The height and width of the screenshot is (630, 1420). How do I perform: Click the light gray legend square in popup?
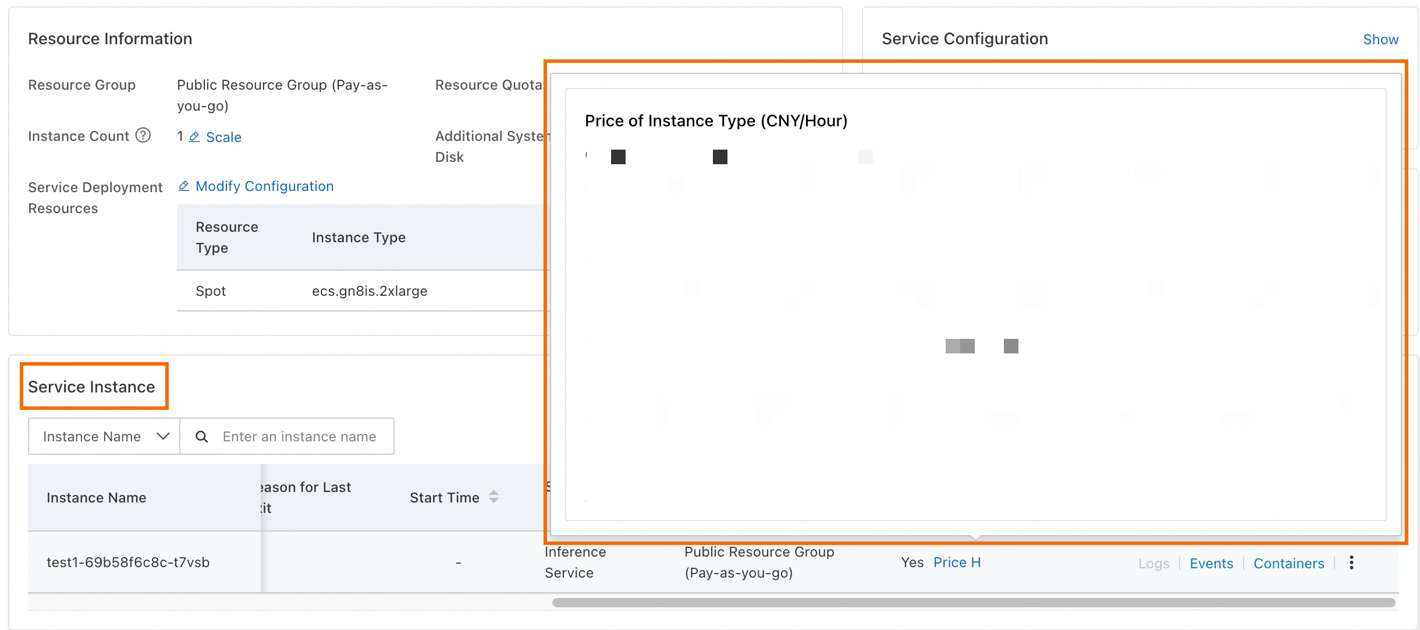(865, 157)
